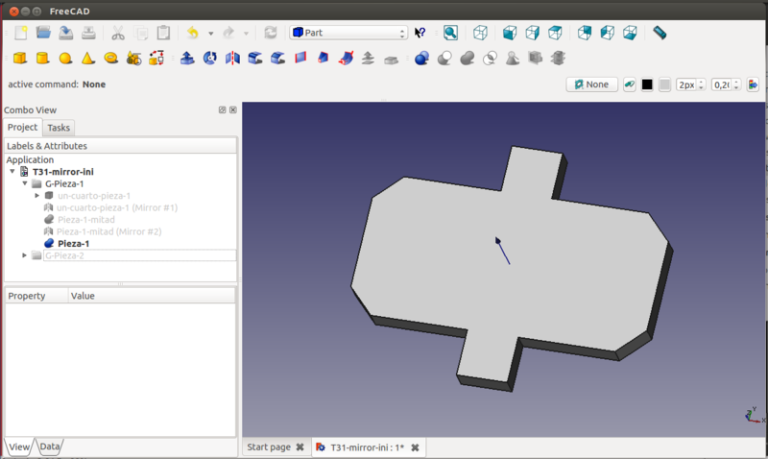Create a box primitive from the toolbar
The height and width of the screenshot is (459, 768).
pos(19,58)
